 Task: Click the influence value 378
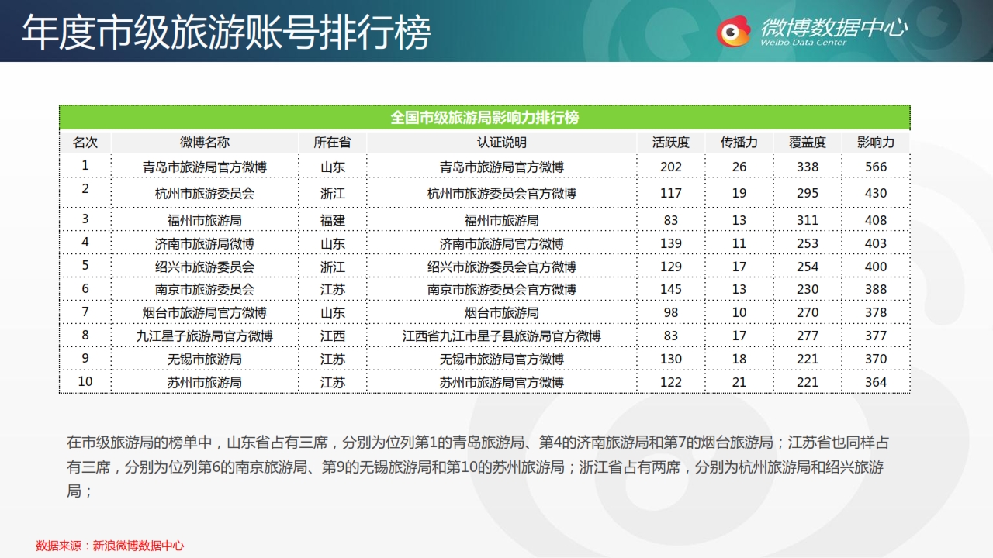pyautogui.click(x=876, y=312)
